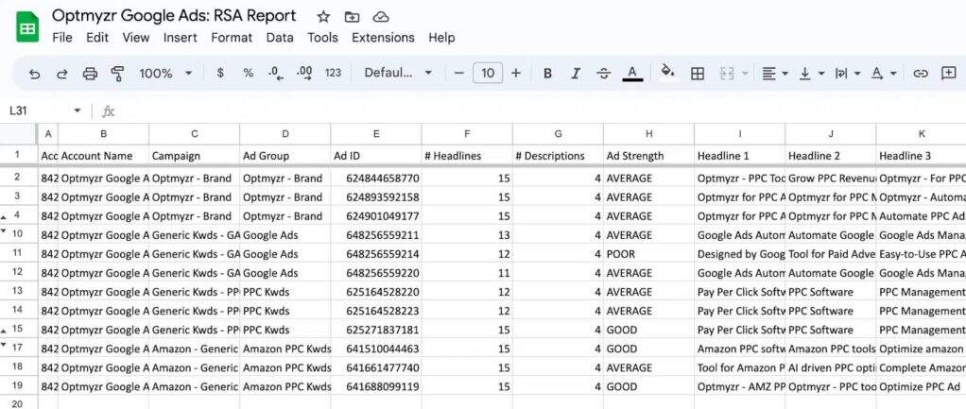Click the print icon
Screen dimensions: 966x409
[x=90, y=74]
